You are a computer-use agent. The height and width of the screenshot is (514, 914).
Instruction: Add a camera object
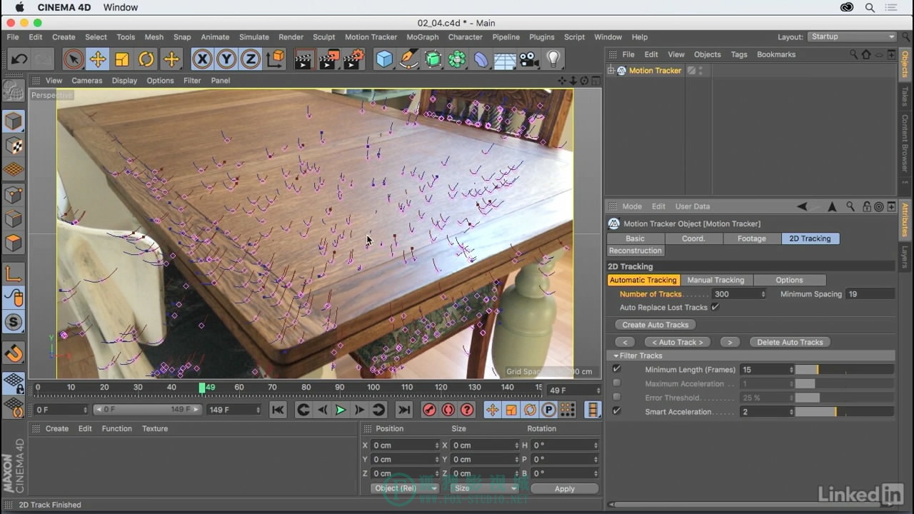(x=529, y=59)
